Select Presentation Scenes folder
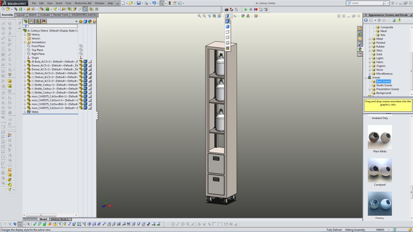The image size is (413, 232). 388,89
